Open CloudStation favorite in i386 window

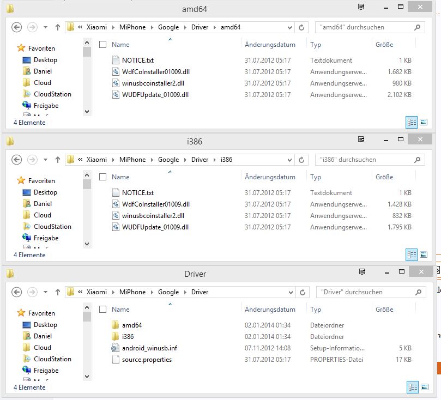click(x=52, y=227)
